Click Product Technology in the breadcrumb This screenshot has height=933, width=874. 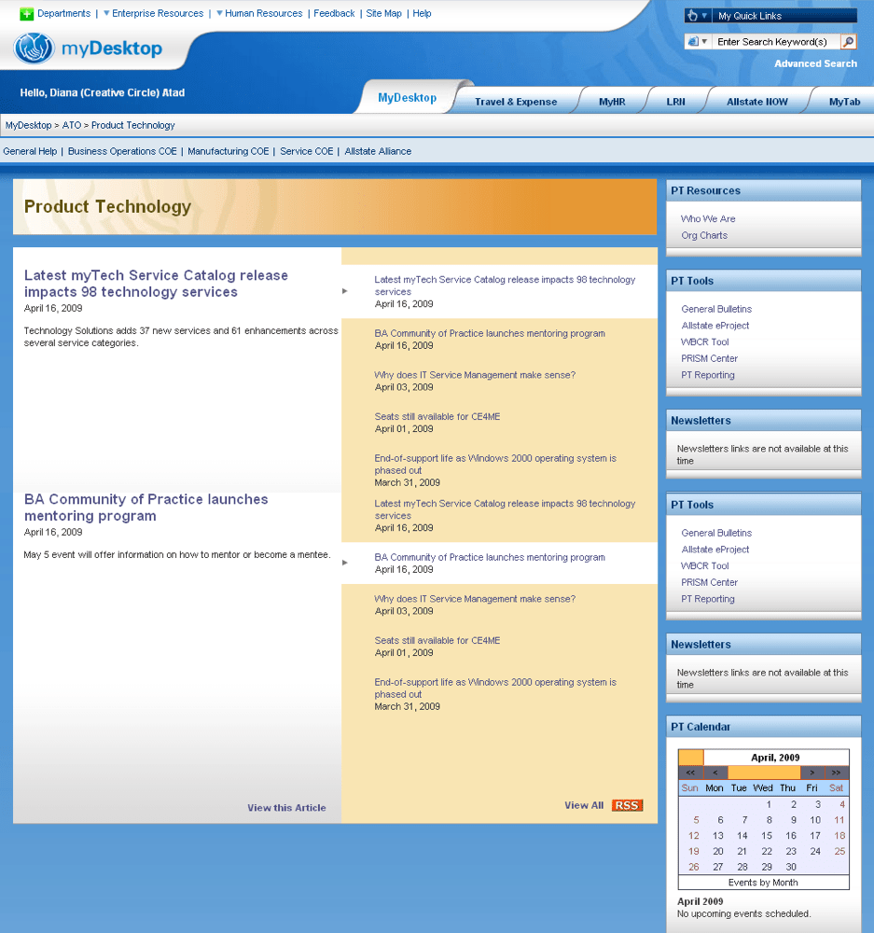[133, 125]
